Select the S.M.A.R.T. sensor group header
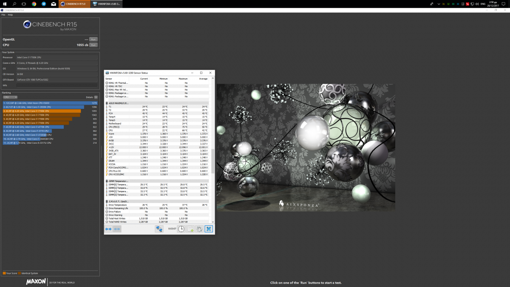Image resolution: width=510 pixels, height=287 pixels. point(157,202)
